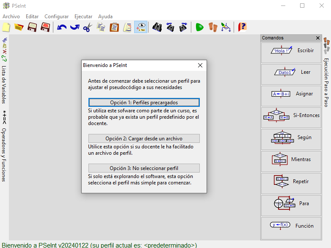Viewport: 331px width, 248px height.
Task: Choose Opción 2: Cargar desde un archivo
Action: 144,139
